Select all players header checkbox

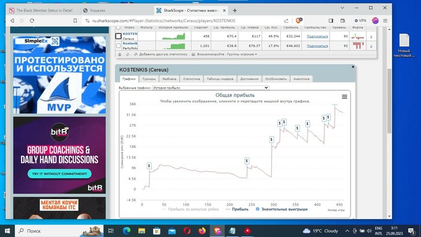(x=118, y=28)
